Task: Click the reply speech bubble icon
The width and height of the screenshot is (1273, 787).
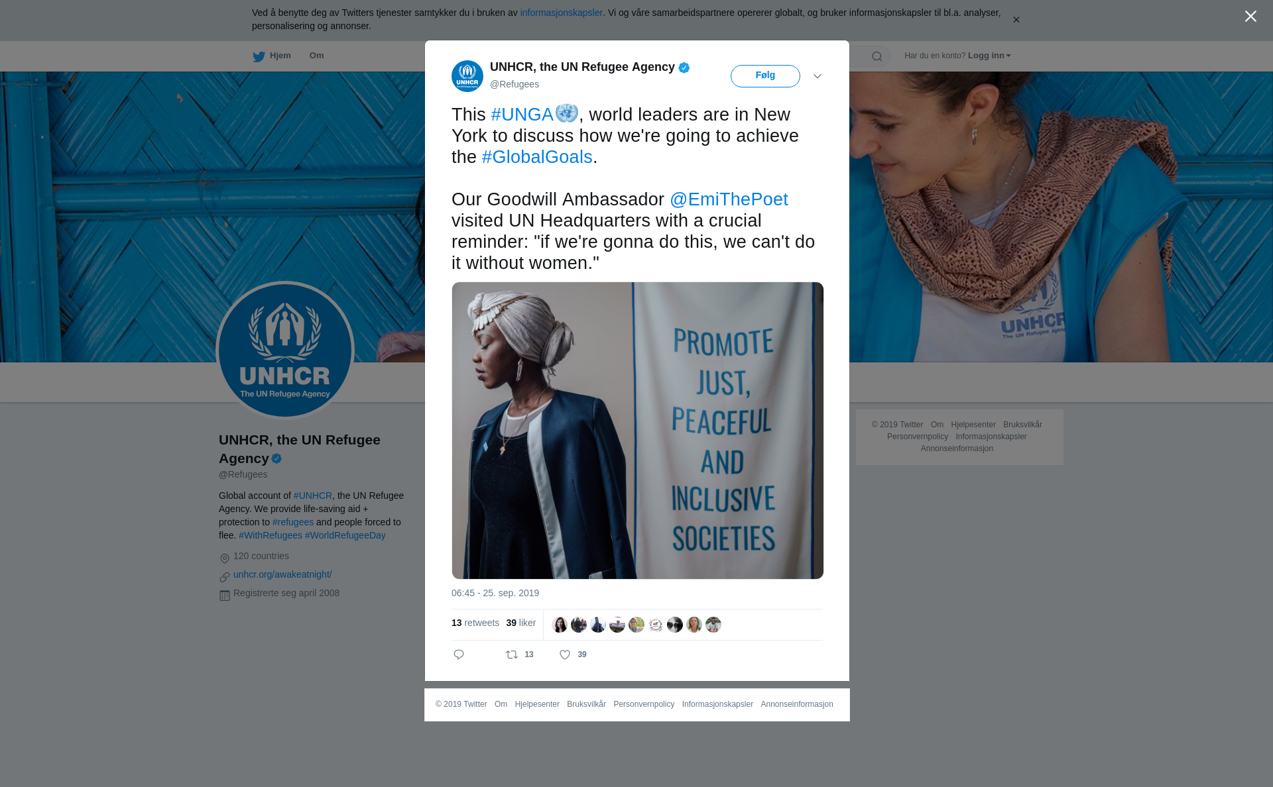Action: click(x=459, y=655)
